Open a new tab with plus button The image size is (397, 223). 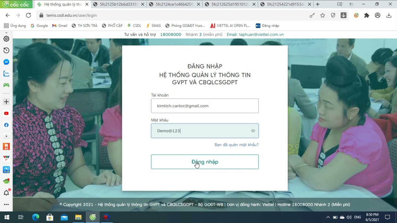[x=318, y=4]
